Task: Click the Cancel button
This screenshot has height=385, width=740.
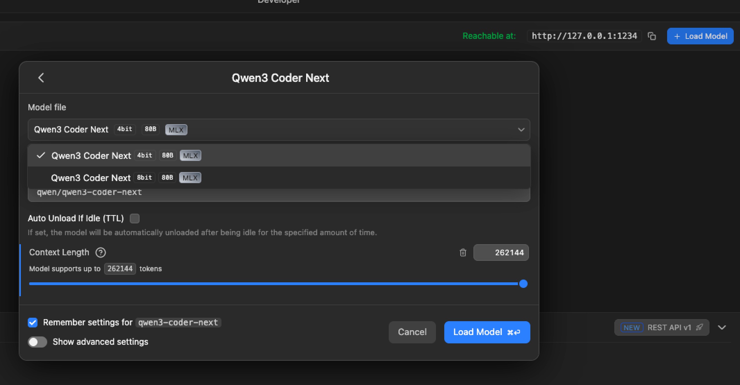Action: point(412,332)
